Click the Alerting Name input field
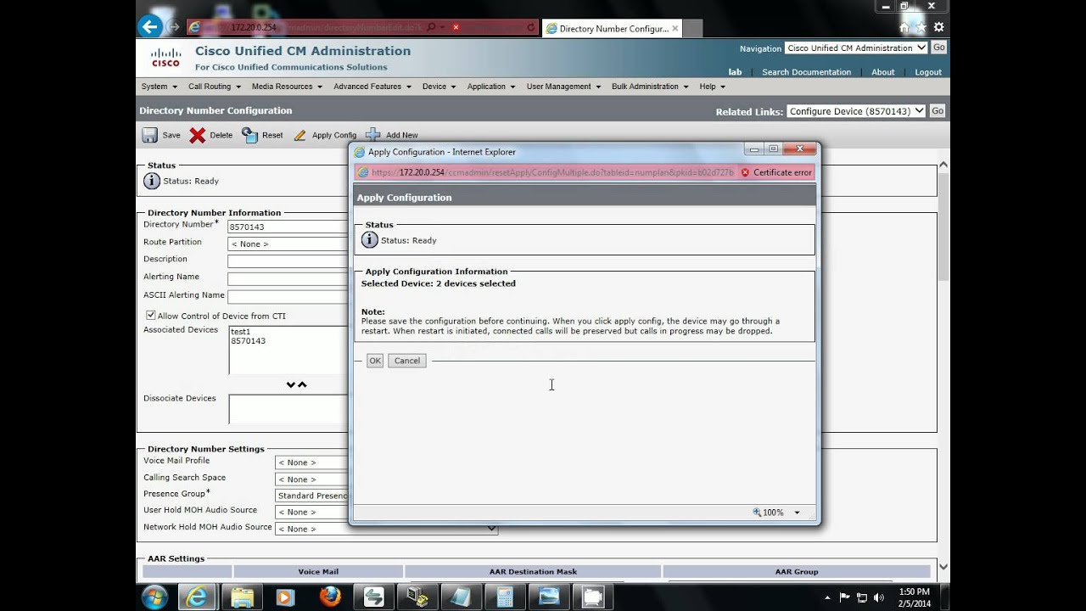 point(288,279)
